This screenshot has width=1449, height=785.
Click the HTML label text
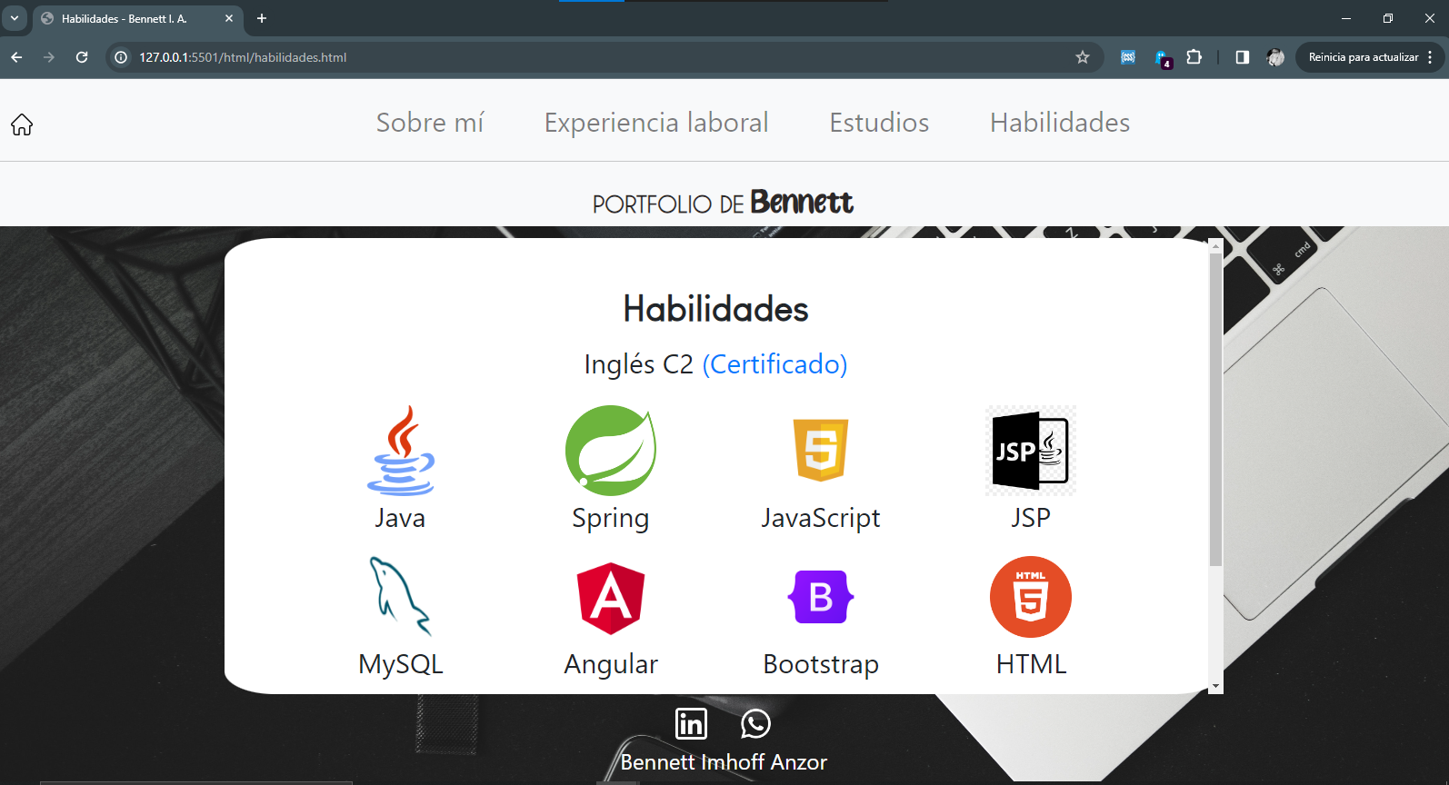[x=1031, y=664]
